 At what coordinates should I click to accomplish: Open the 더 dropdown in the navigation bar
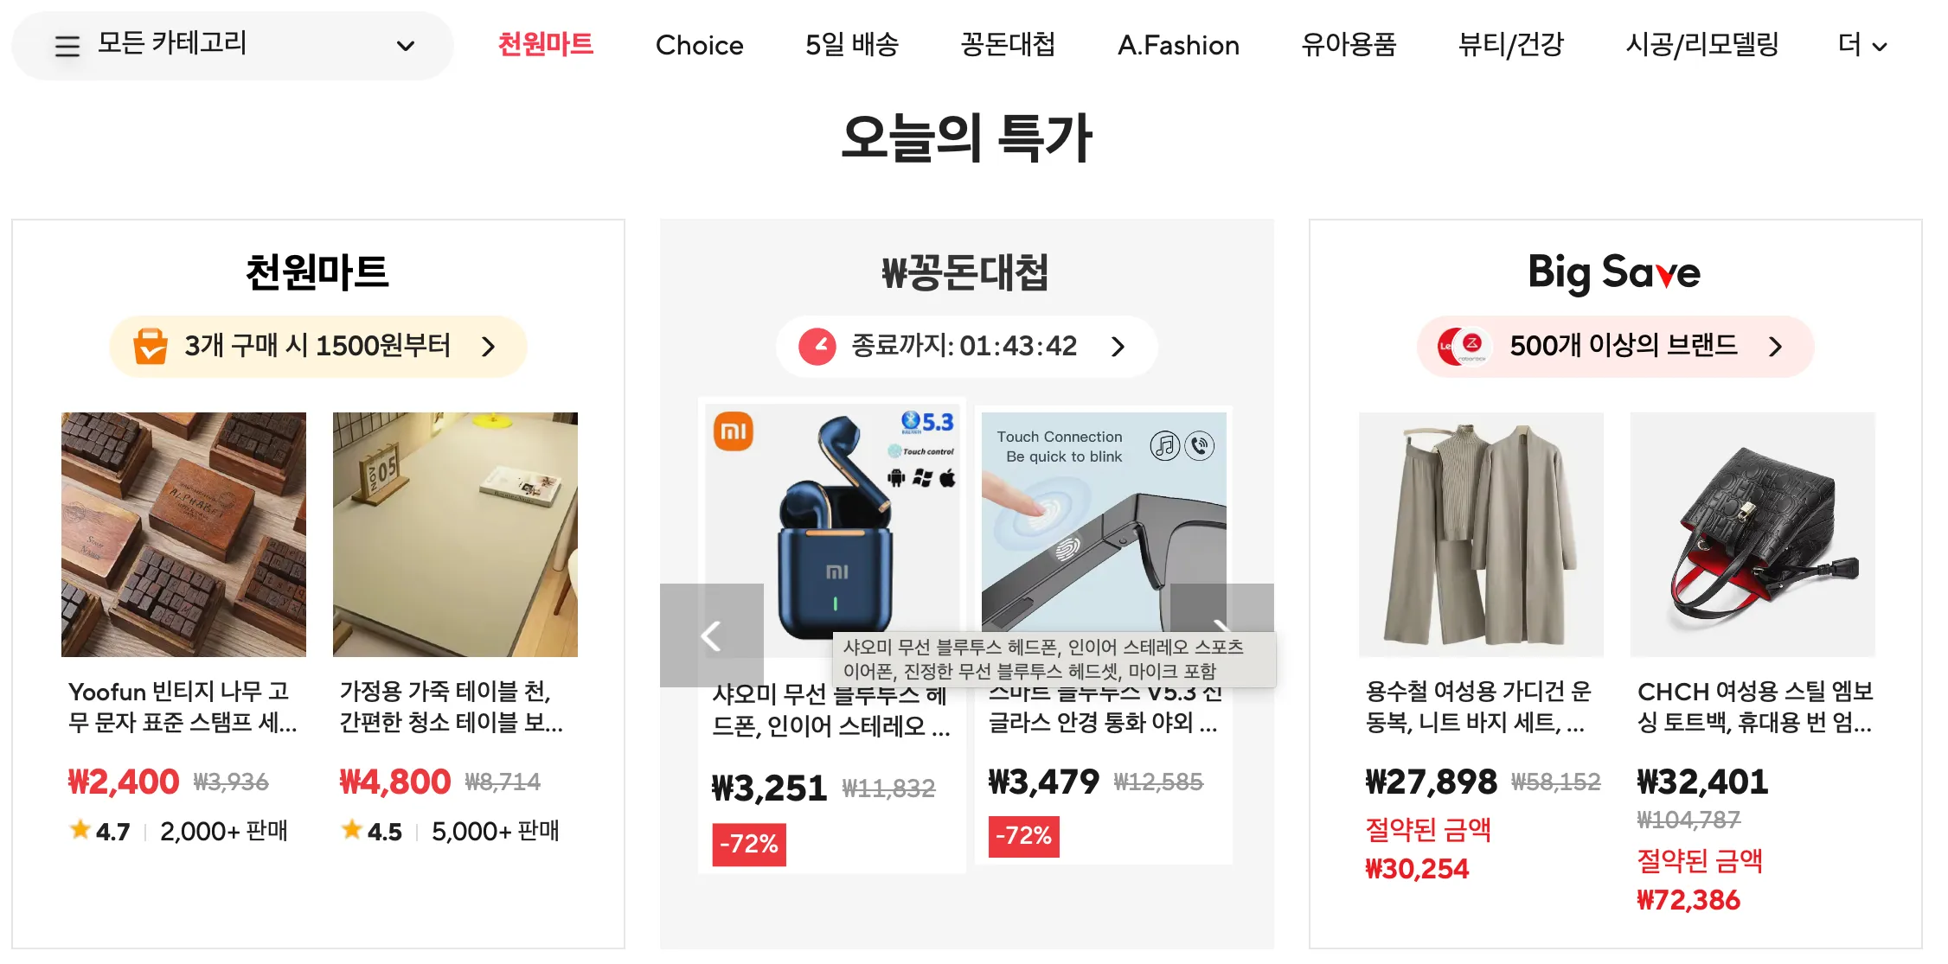point(1861,45)
